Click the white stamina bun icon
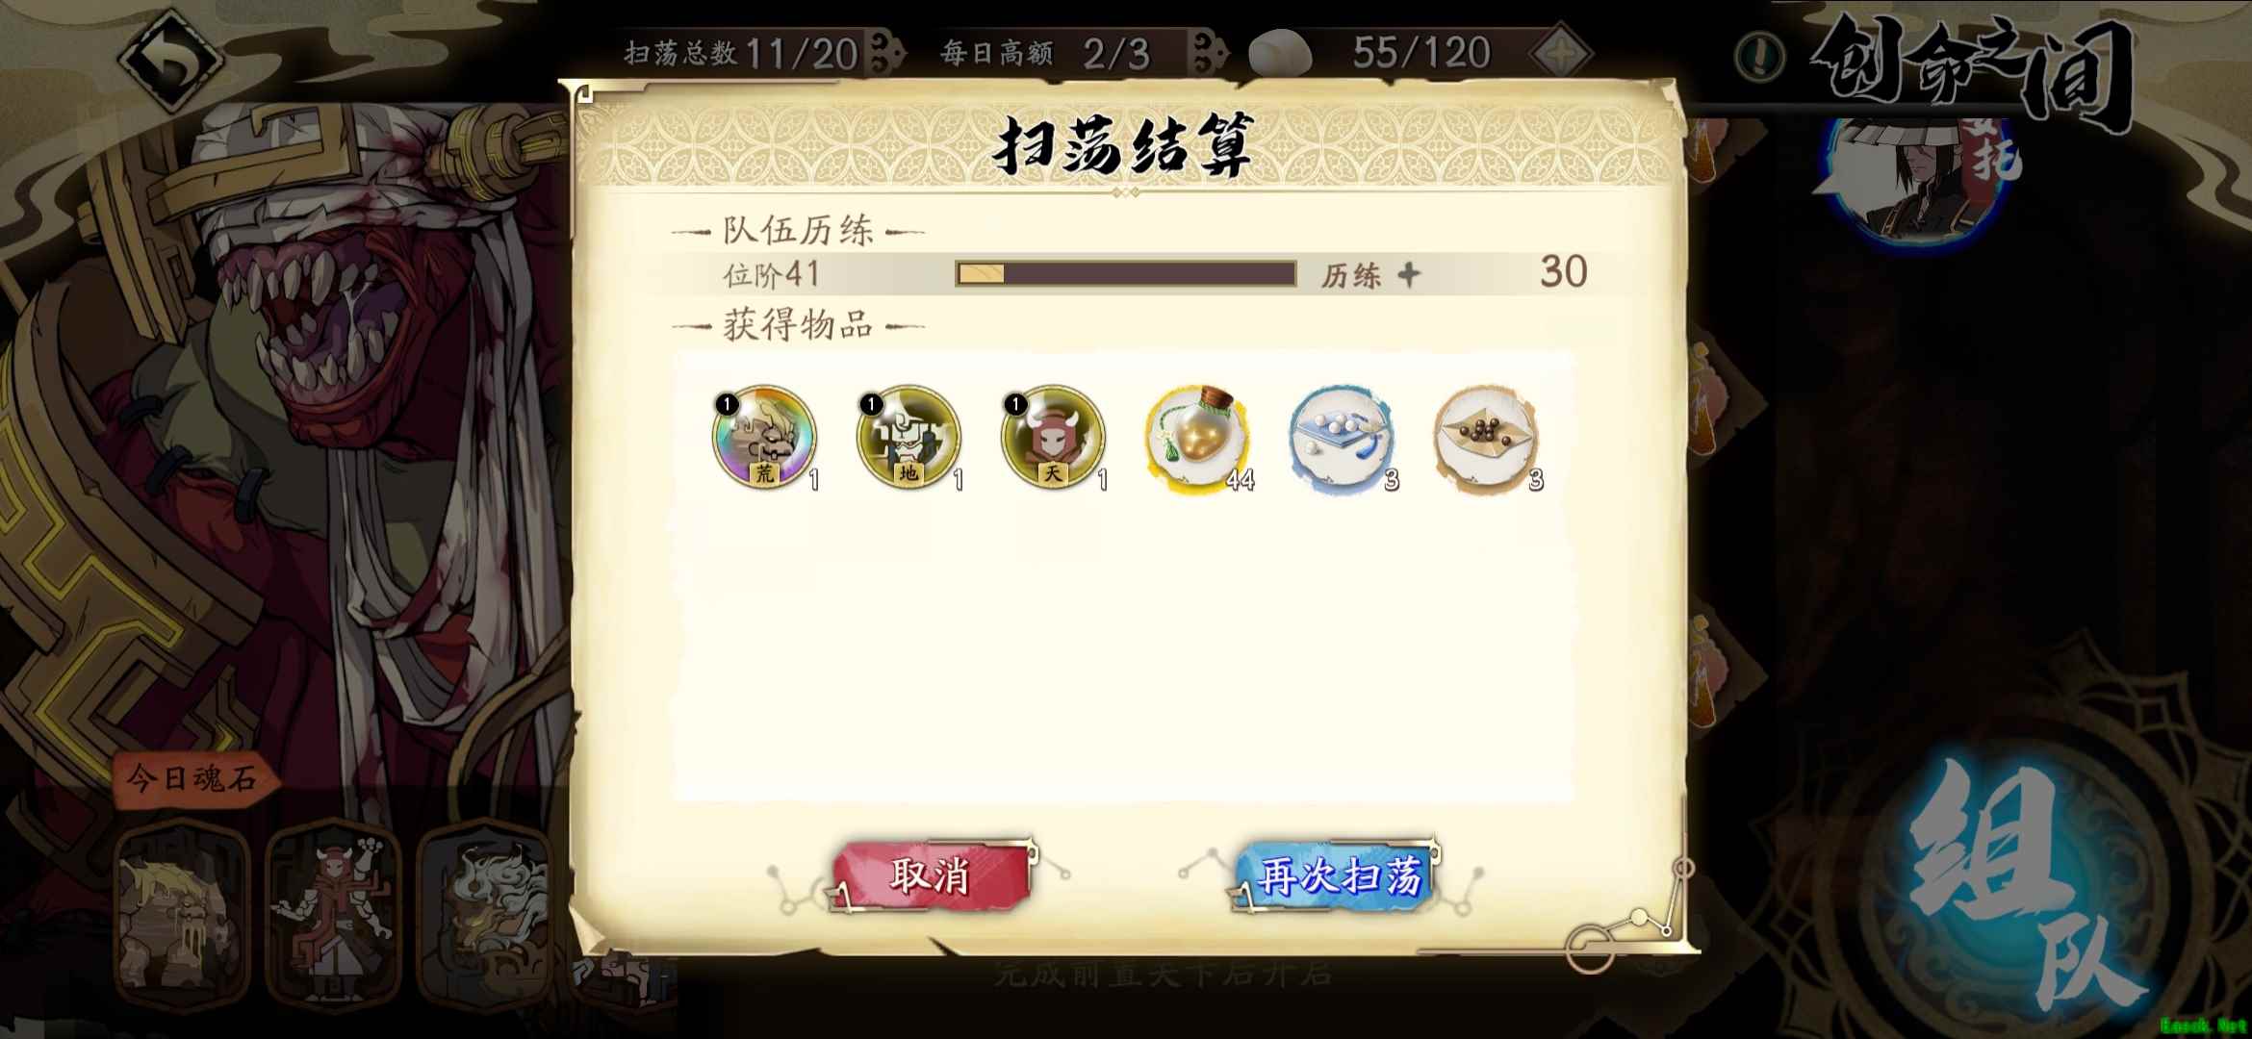 [x=1280, y=53]
